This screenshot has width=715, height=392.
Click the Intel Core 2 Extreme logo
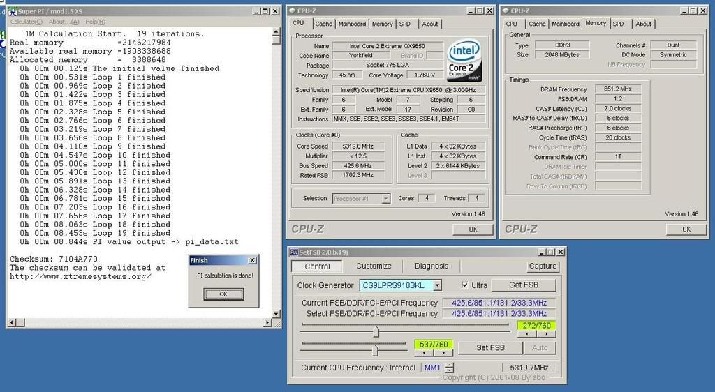click(x=464, y=61)
